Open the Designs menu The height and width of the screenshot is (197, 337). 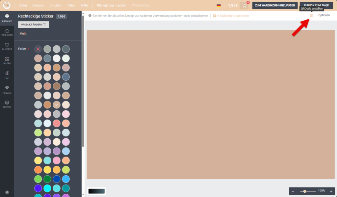[x=38, y=6]
